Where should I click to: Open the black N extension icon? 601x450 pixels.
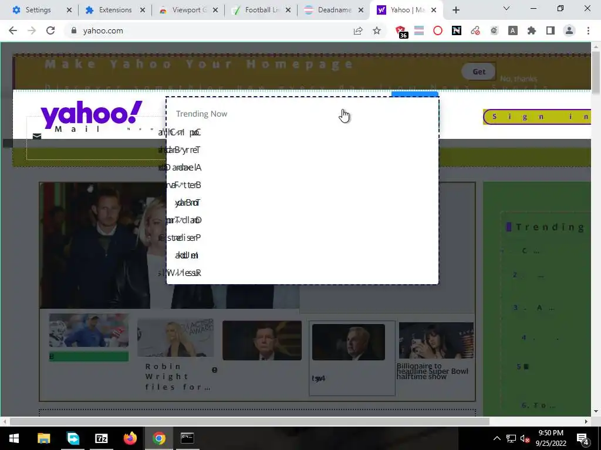pos(457,30)
